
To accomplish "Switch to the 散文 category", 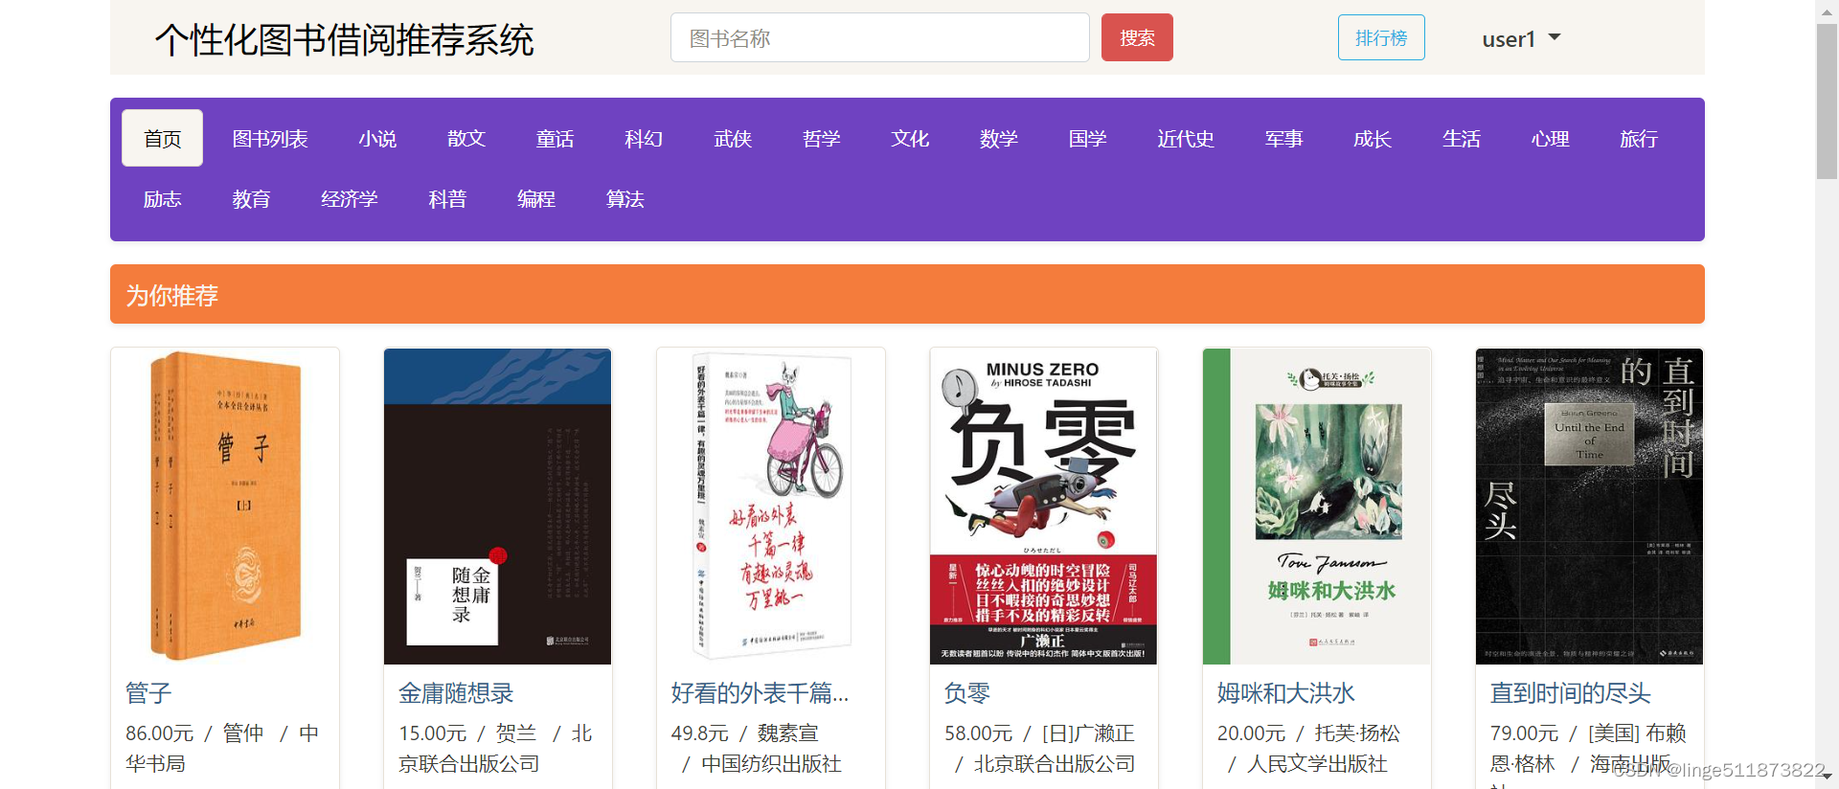I will pos(466,139).
